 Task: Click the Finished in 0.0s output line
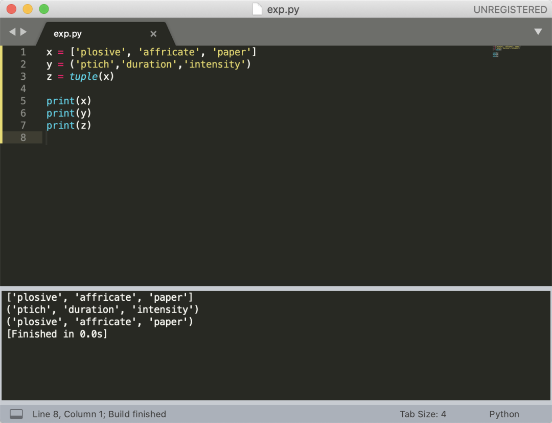click(x=57, y=334)
